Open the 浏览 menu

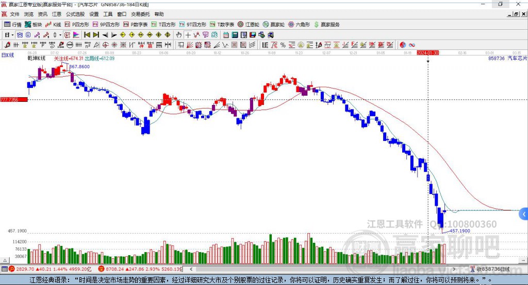29,14
